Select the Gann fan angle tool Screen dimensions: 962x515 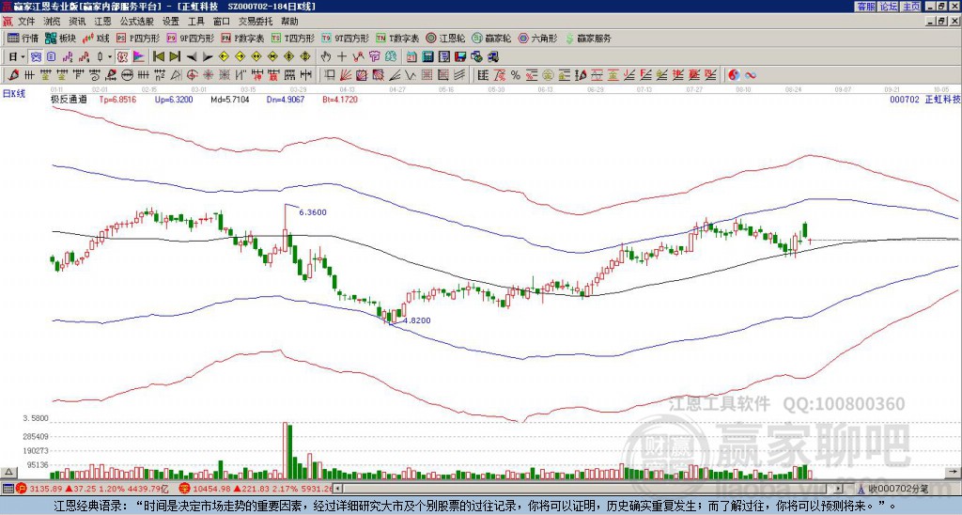click(346, 75)
